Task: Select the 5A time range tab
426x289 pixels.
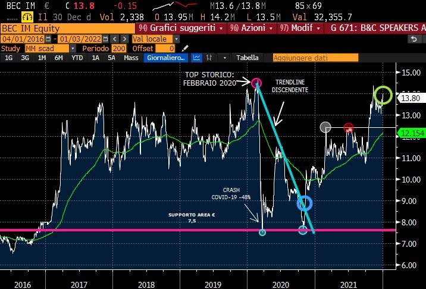Action: click(111, 58)
